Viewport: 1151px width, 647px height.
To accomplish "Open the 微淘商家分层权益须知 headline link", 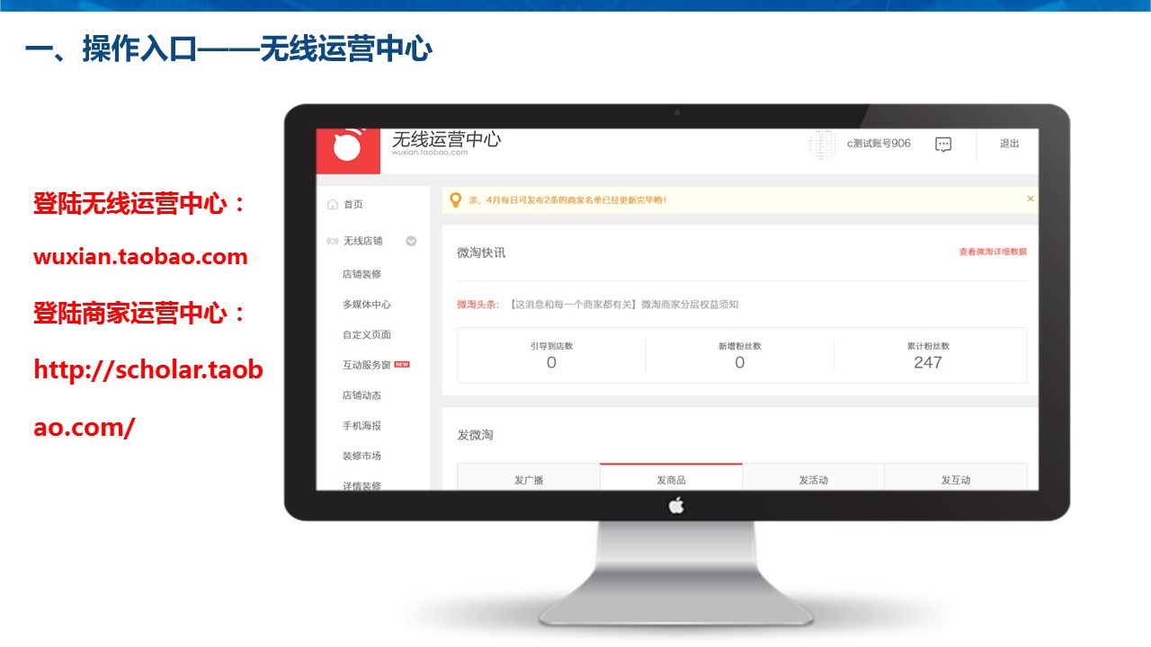I will coord(624,305).
